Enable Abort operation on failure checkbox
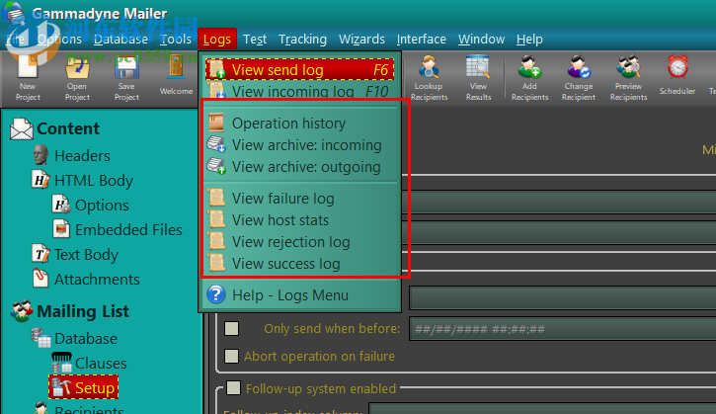Screen dimensions: 716x414 pos(231,356)
